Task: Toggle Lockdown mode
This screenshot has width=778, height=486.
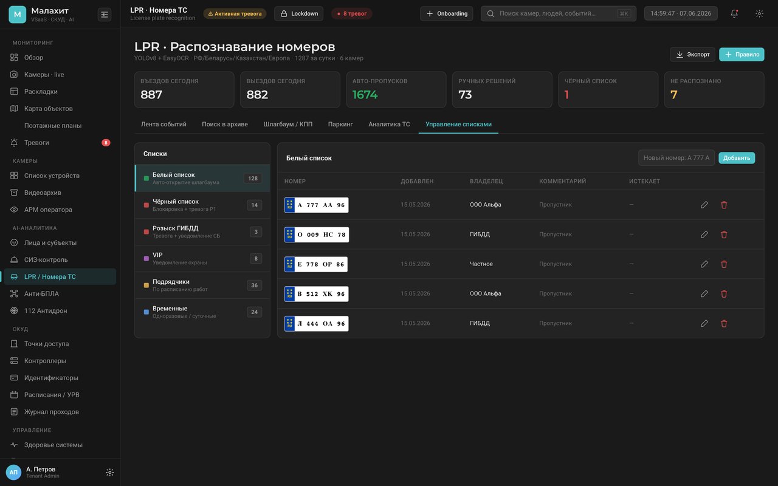Action: click(298, 13)
